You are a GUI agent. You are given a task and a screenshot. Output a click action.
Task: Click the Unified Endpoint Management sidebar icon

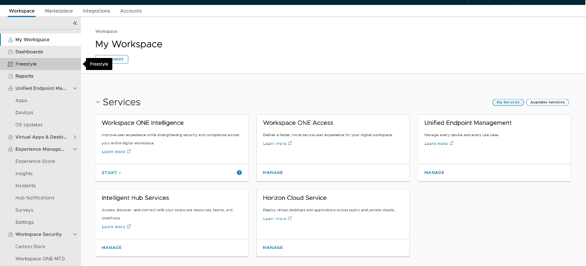coord(10,88)
